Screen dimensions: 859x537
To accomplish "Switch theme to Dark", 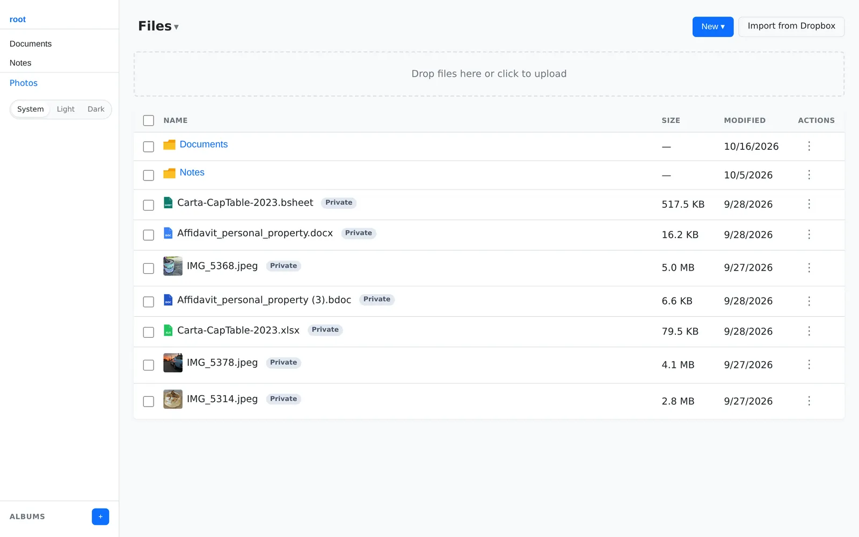I will coord(96,109).
